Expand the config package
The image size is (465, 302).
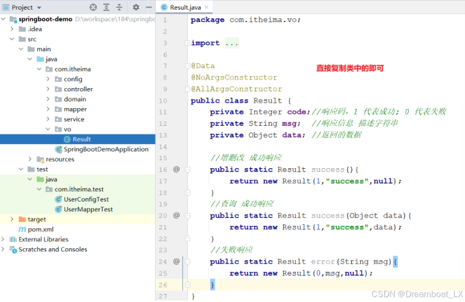[48, 79]
